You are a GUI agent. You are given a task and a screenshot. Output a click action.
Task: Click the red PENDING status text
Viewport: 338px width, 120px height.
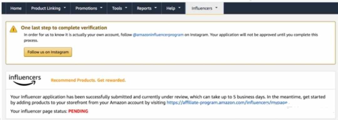tap(78, 111)
